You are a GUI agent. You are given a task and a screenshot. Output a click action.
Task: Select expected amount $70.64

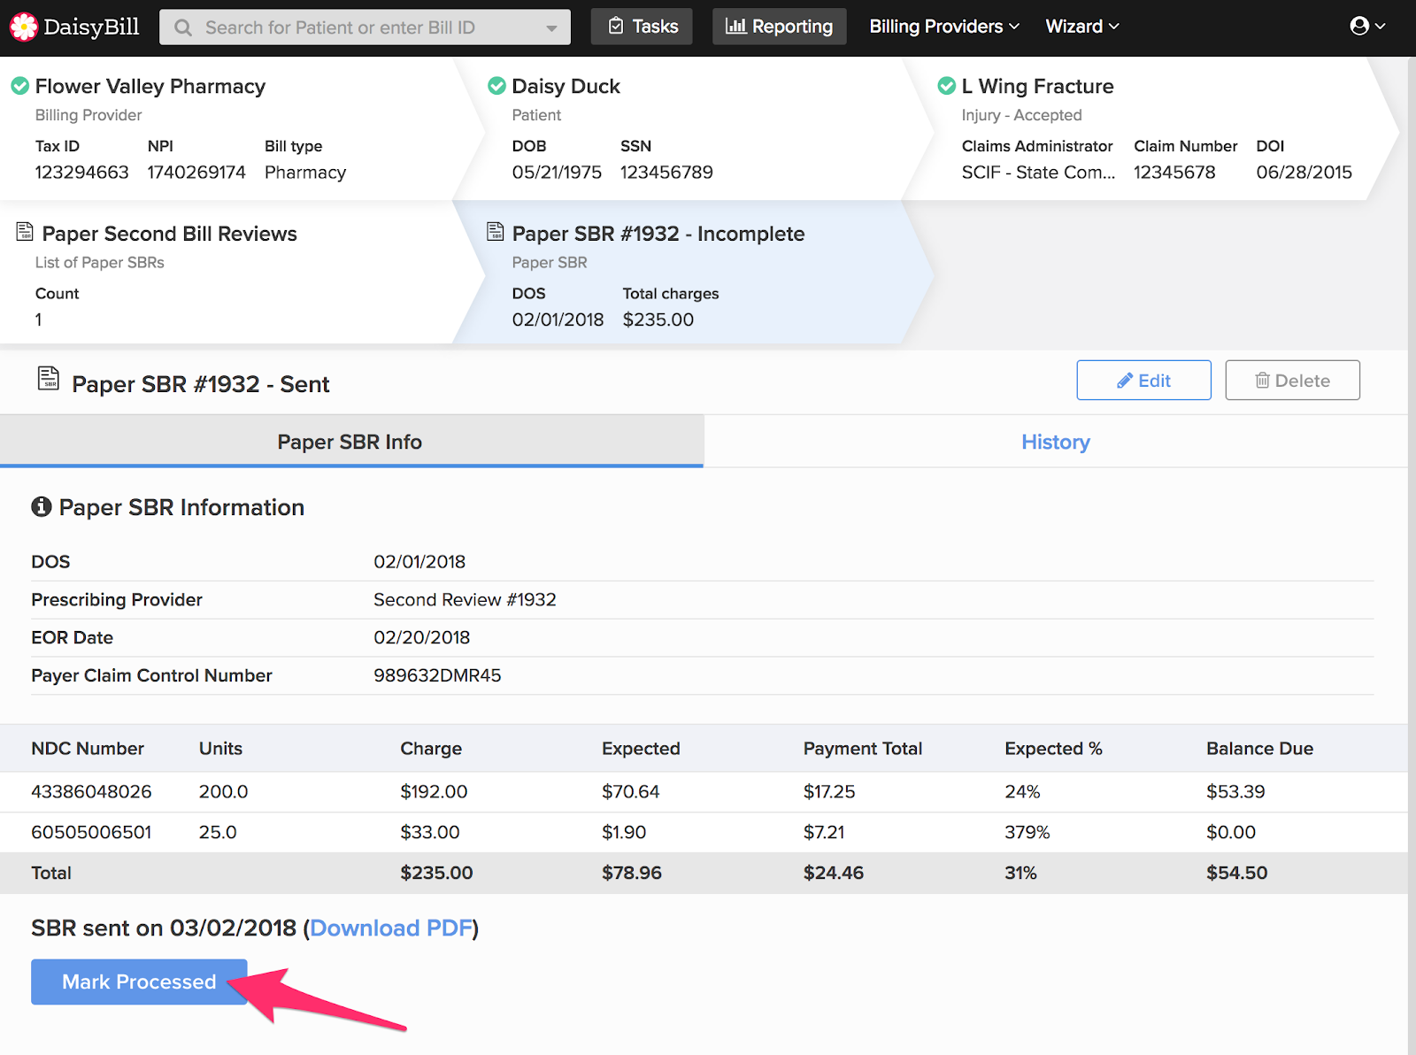pos(630,791)
